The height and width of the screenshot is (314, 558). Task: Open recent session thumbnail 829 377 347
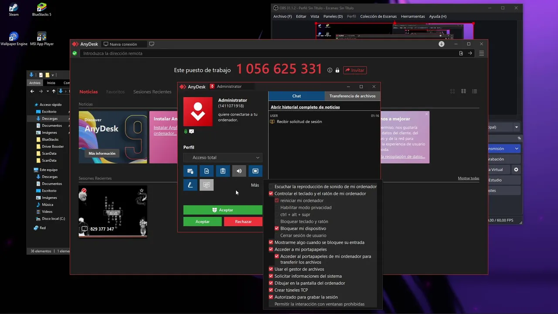pos(113,212)
